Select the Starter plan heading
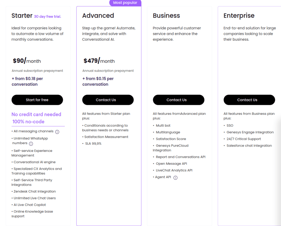Image resolution: width=281 pixels, height=226 pixels. pos(22,16)
